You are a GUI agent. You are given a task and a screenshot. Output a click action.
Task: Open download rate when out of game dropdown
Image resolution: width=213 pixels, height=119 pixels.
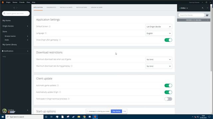tap(159, 59)
